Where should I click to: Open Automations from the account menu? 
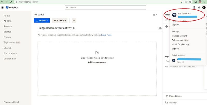[178, 40]
